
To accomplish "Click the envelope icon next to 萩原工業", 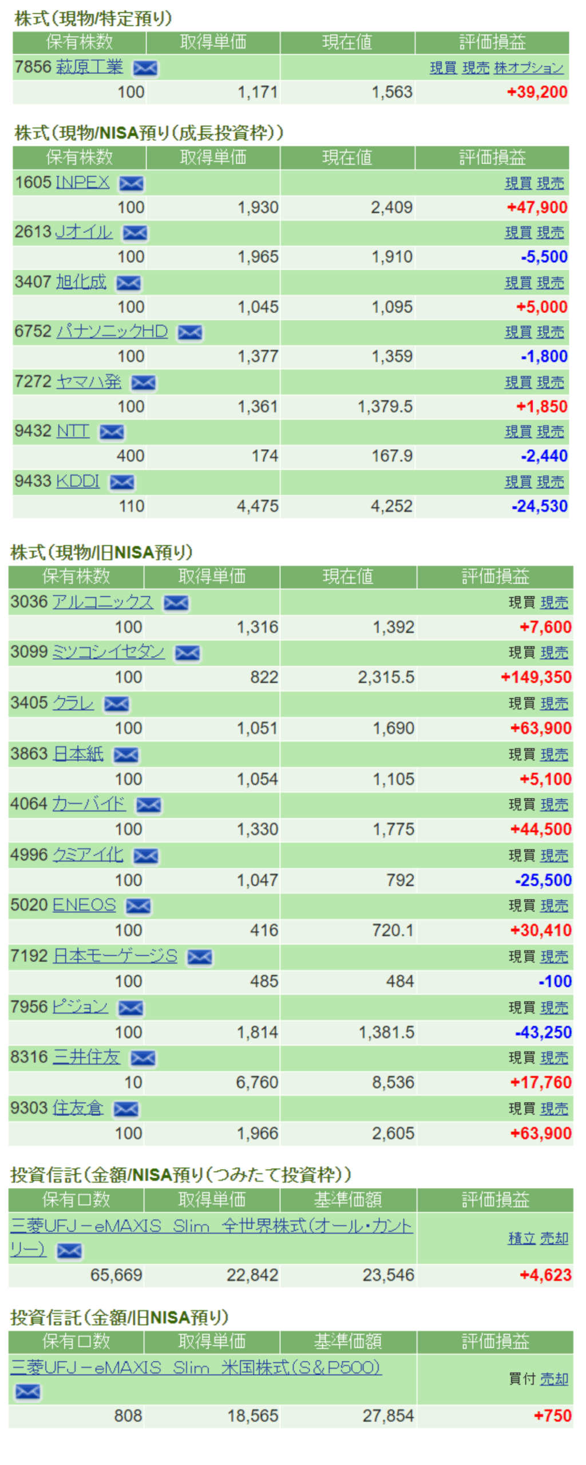I will pyautogui.click(x=145, y=68).
